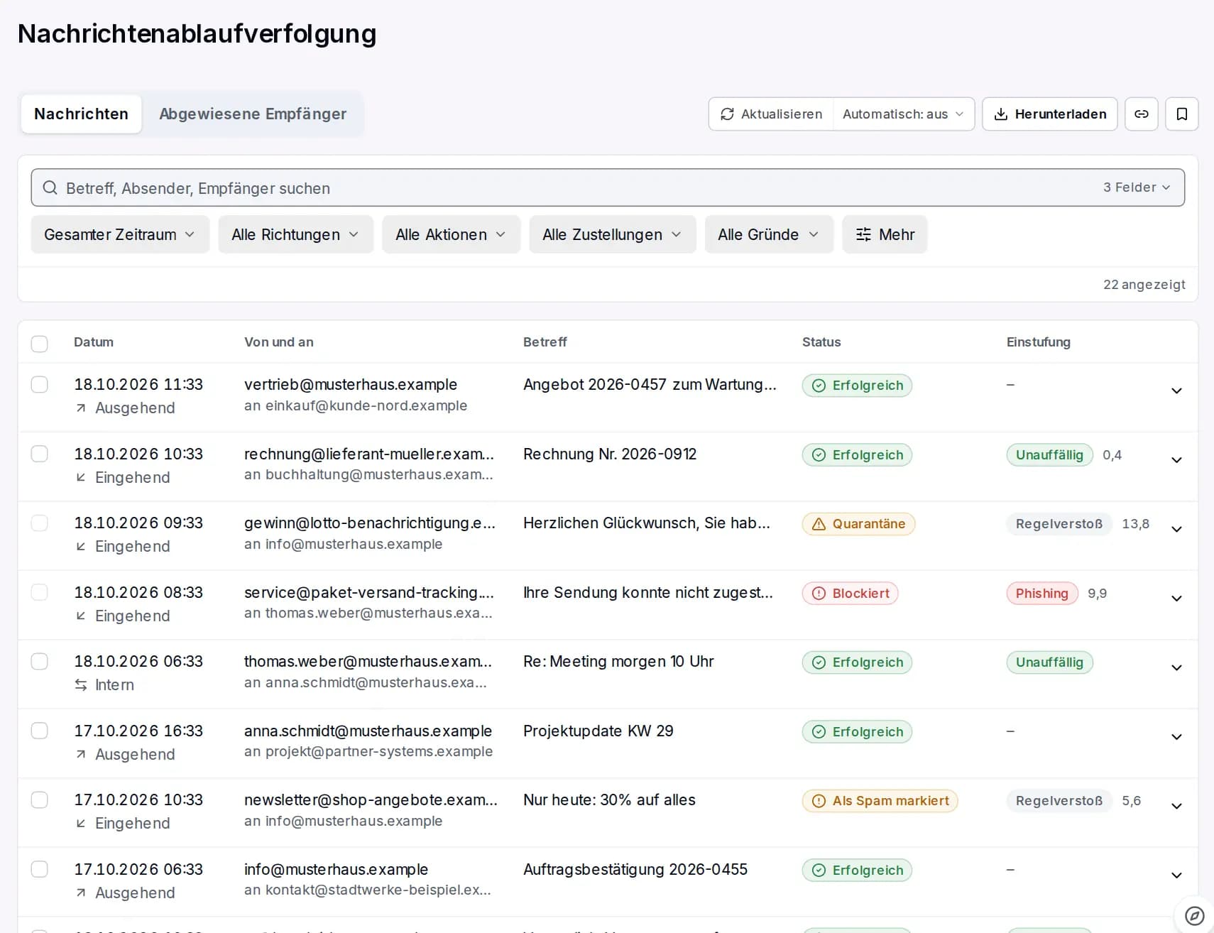Expand the Re: Meeting morgen row
Viewport: 1214px width, 933px height.
pos(1176,667)
